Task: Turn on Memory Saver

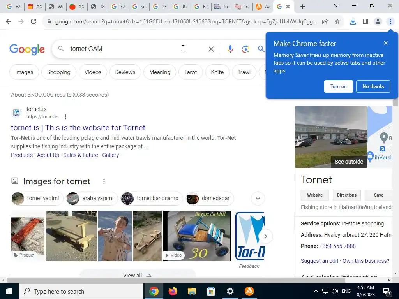Action: coord(339,86)
